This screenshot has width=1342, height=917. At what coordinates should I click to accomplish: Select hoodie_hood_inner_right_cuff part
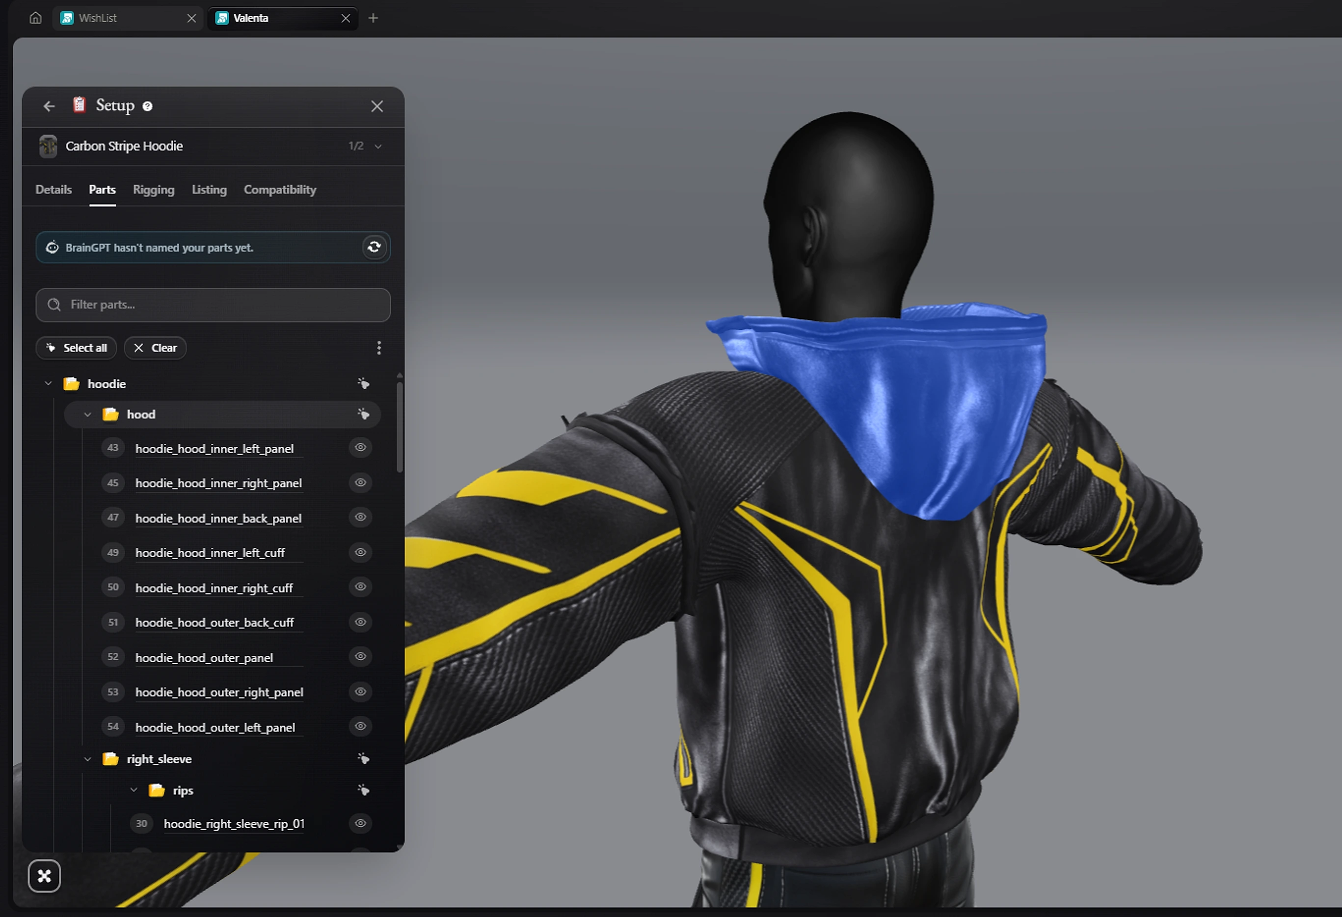(x=214, y=588)
